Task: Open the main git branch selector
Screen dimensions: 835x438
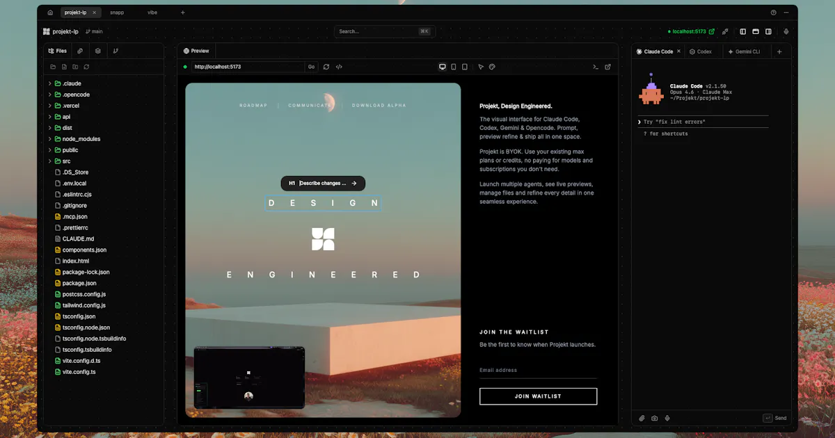Action: (x=94, y=31)
